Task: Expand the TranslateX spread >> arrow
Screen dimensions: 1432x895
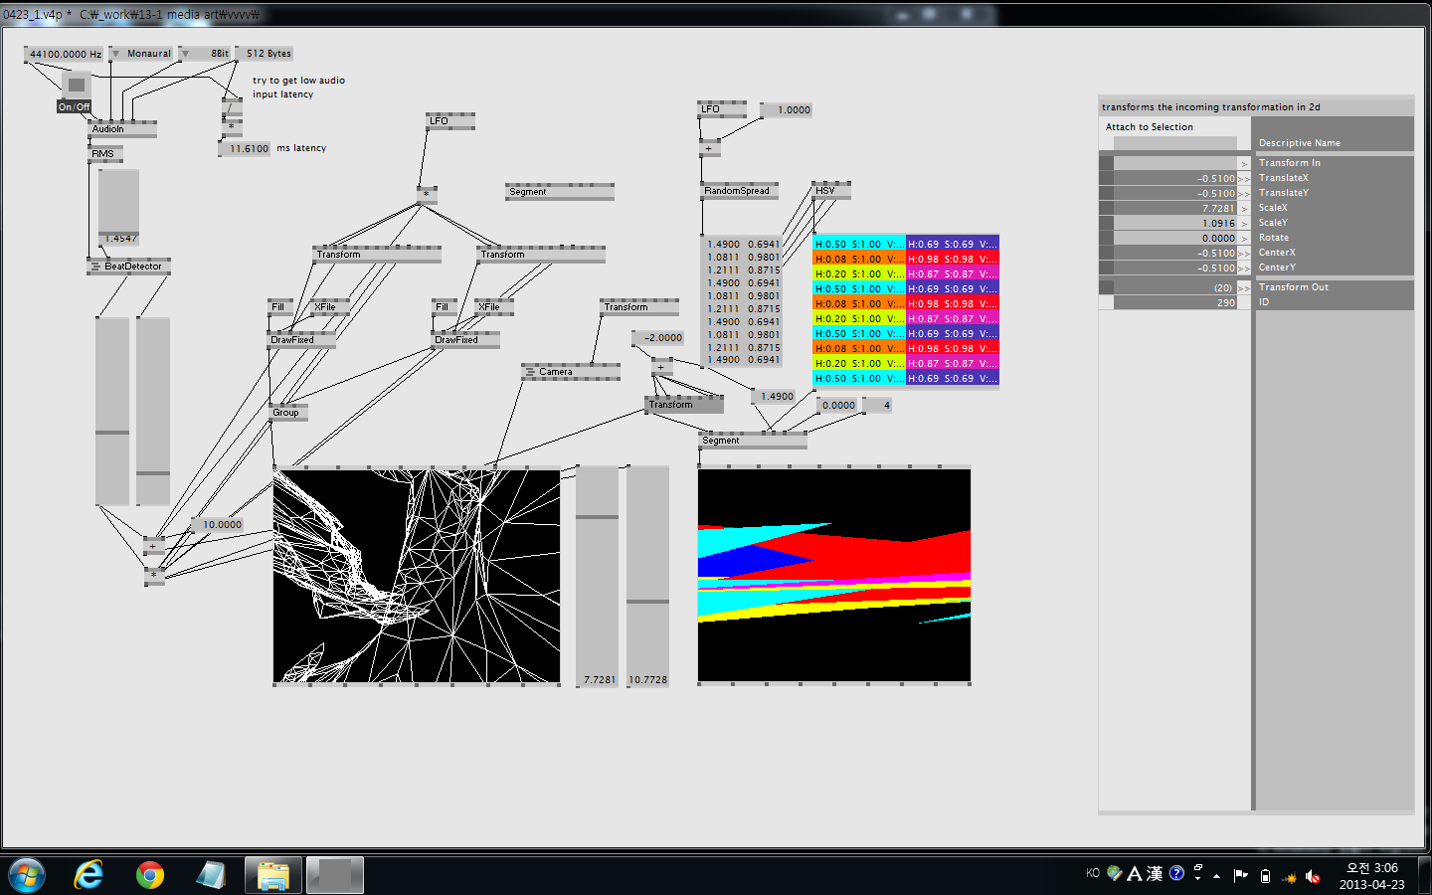Action: [x=1243, y=179]
